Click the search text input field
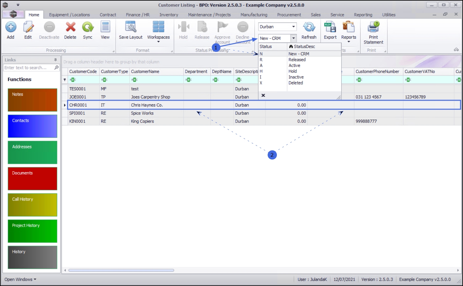This screenshot has width=463, height=286. (29, 68)
